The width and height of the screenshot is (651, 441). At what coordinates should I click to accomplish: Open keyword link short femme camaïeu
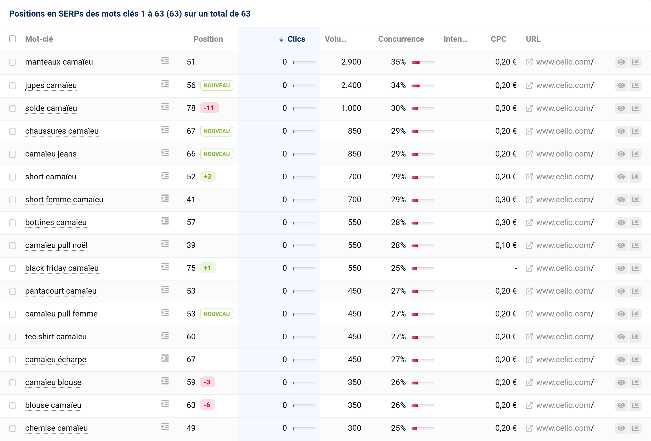[64, 200]
